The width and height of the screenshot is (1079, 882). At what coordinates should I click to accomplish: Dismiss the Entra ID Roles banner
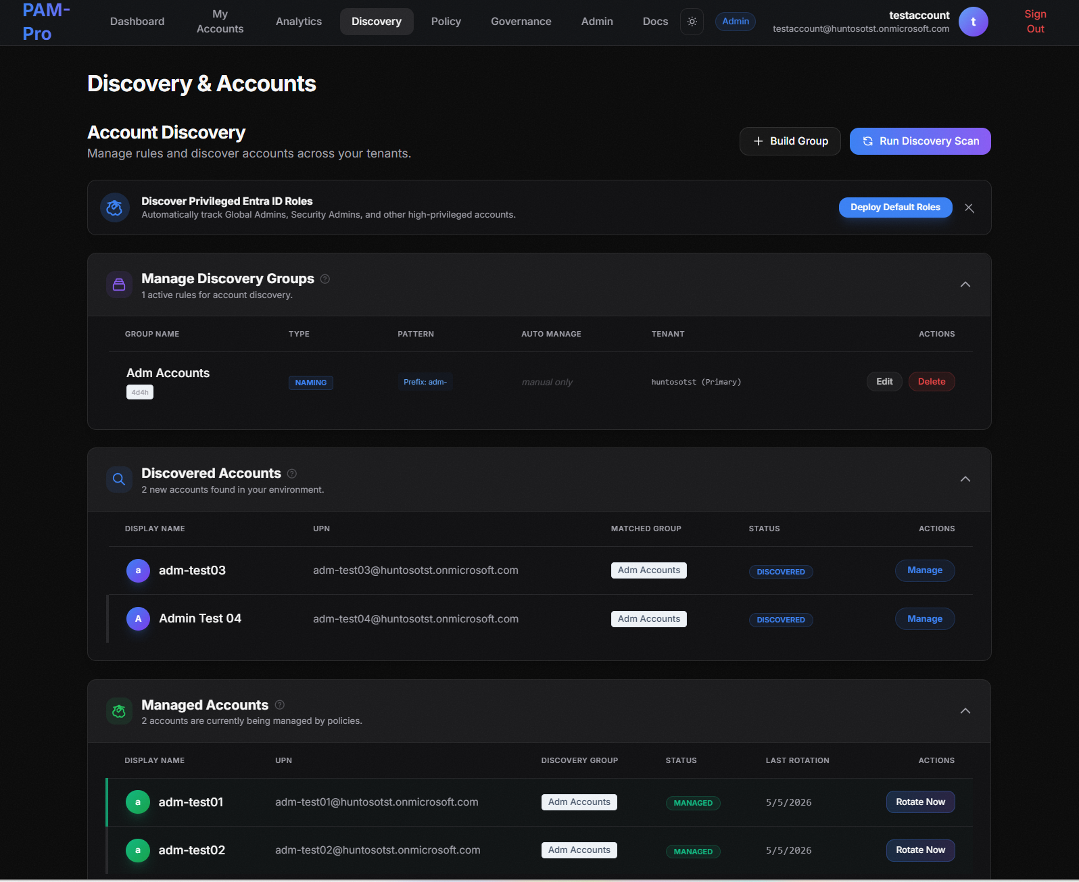pos(969,208)
